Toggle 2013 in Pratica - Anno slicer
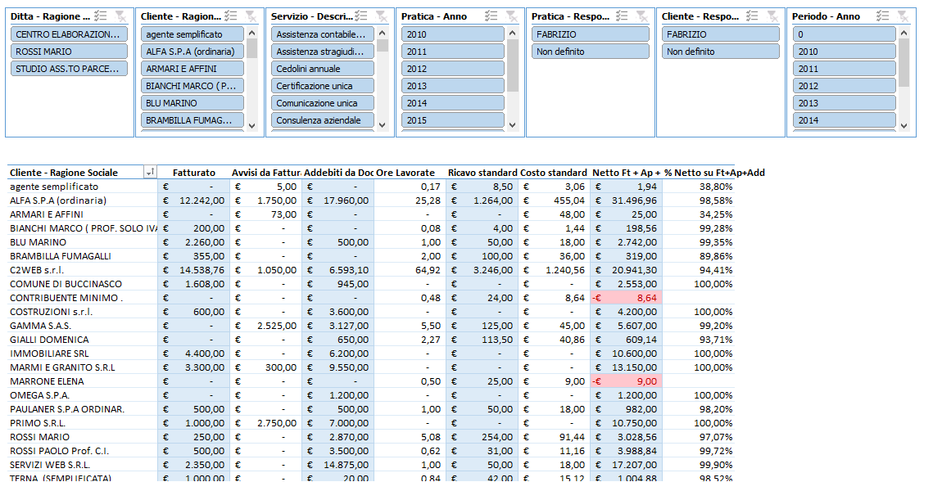Viewport: 933px width, 482px height. (x=453, y=86)
